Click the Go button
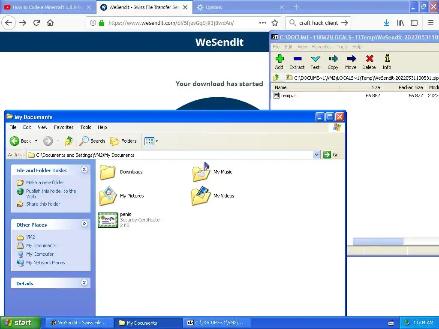This screenshot has height=329, width=439. (x=331, y=154)
